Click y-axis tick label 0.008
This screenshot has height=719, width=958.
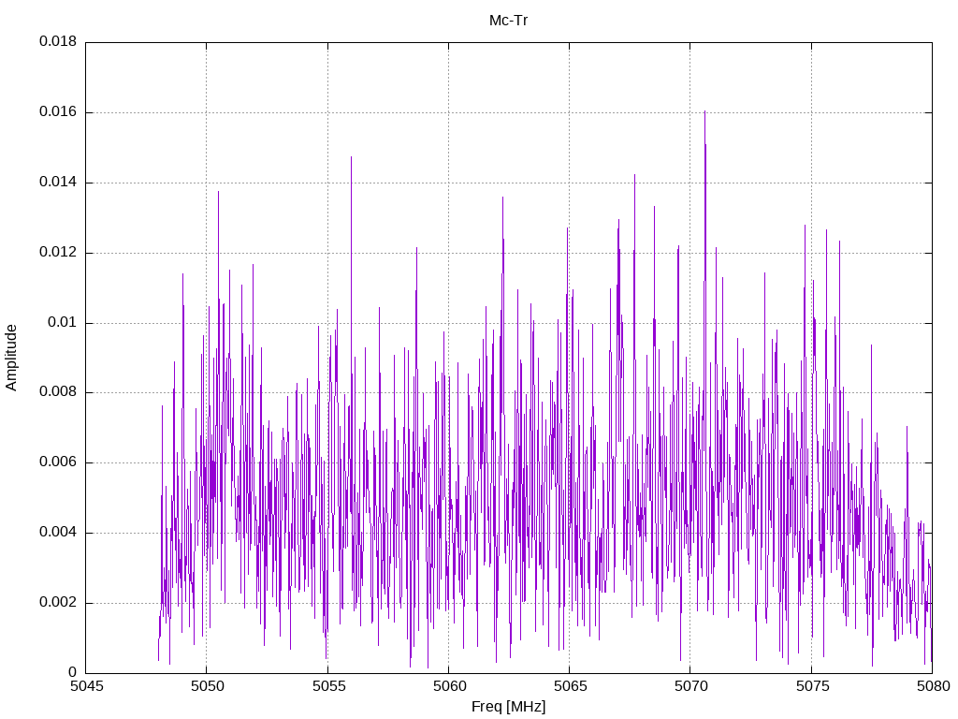tap(58, 392)
